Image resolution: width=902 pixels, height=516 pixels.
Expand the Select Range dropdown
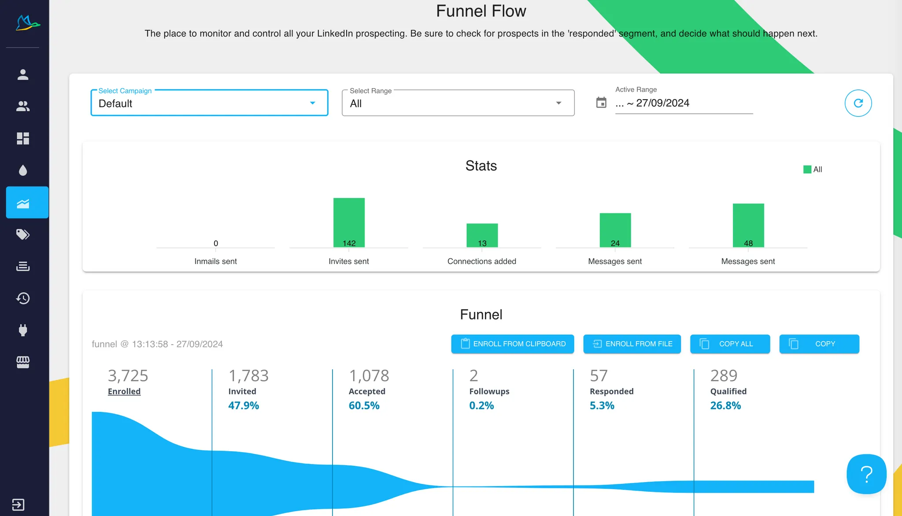click(x=458, y=103)
